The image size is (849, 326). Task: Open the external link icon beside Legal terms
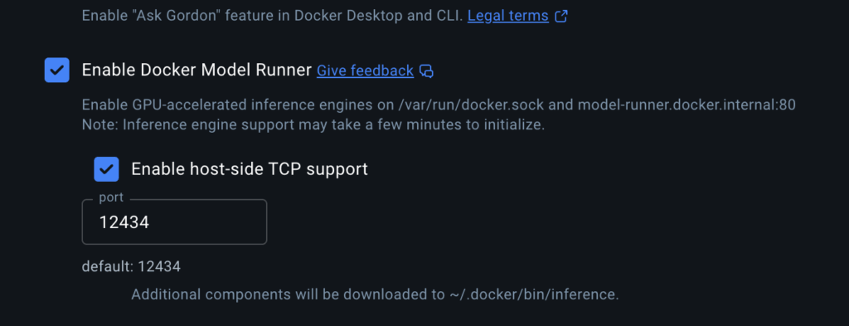(561, 17)
